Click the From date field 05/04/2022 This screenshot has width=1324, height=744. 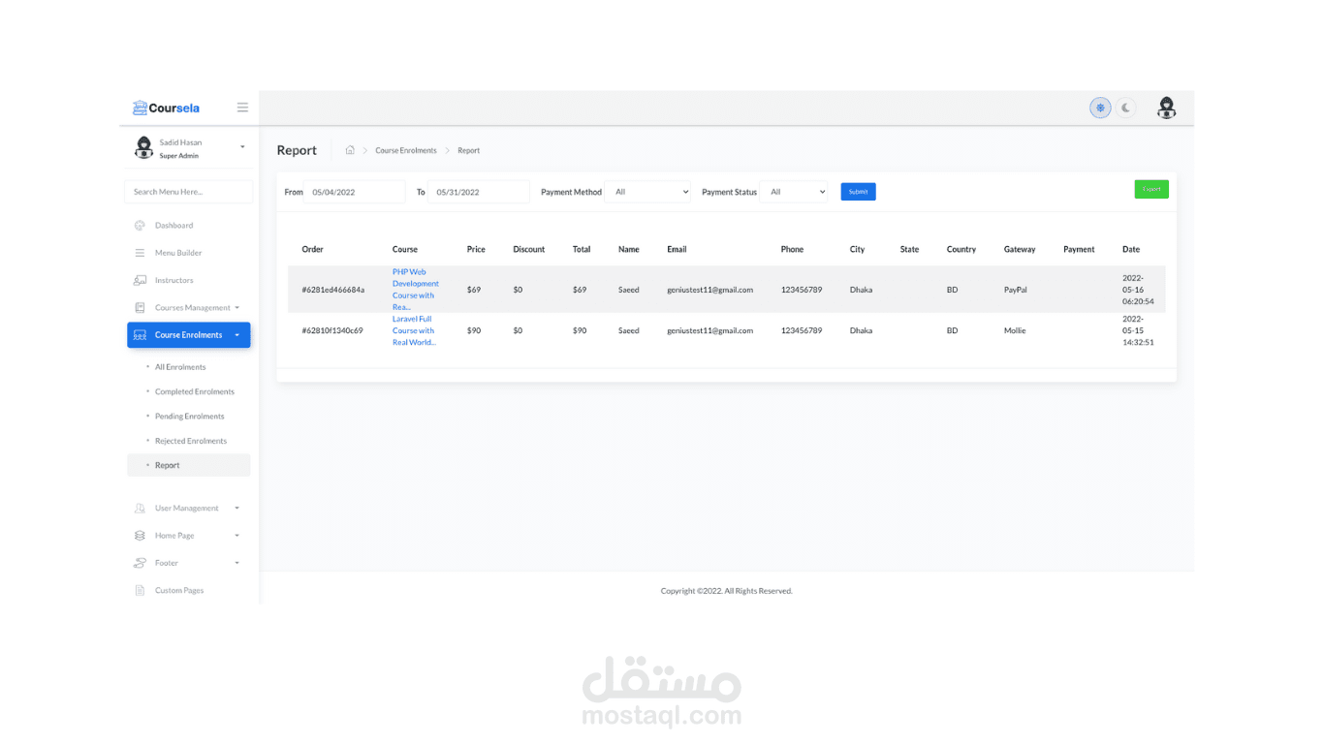tap(354, 192)
